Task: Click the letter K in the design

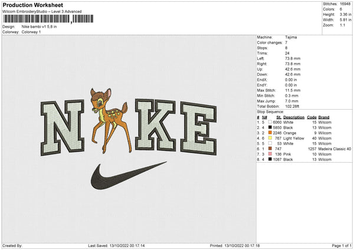Action: [x=155, y=125]
